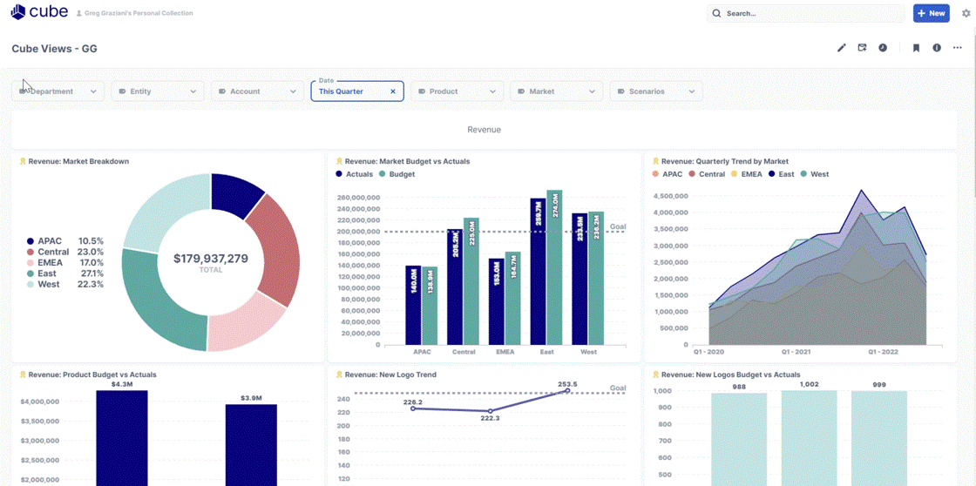Open the clock auto-refresh icon
Viewport: 976px width, 486px height.
(883, 48)
